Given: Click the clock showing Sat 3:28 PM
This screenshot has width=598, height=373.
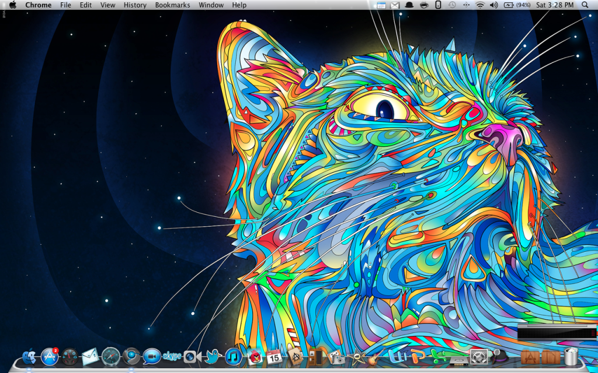Looking at the screenshot, I should tap(555, 5).
